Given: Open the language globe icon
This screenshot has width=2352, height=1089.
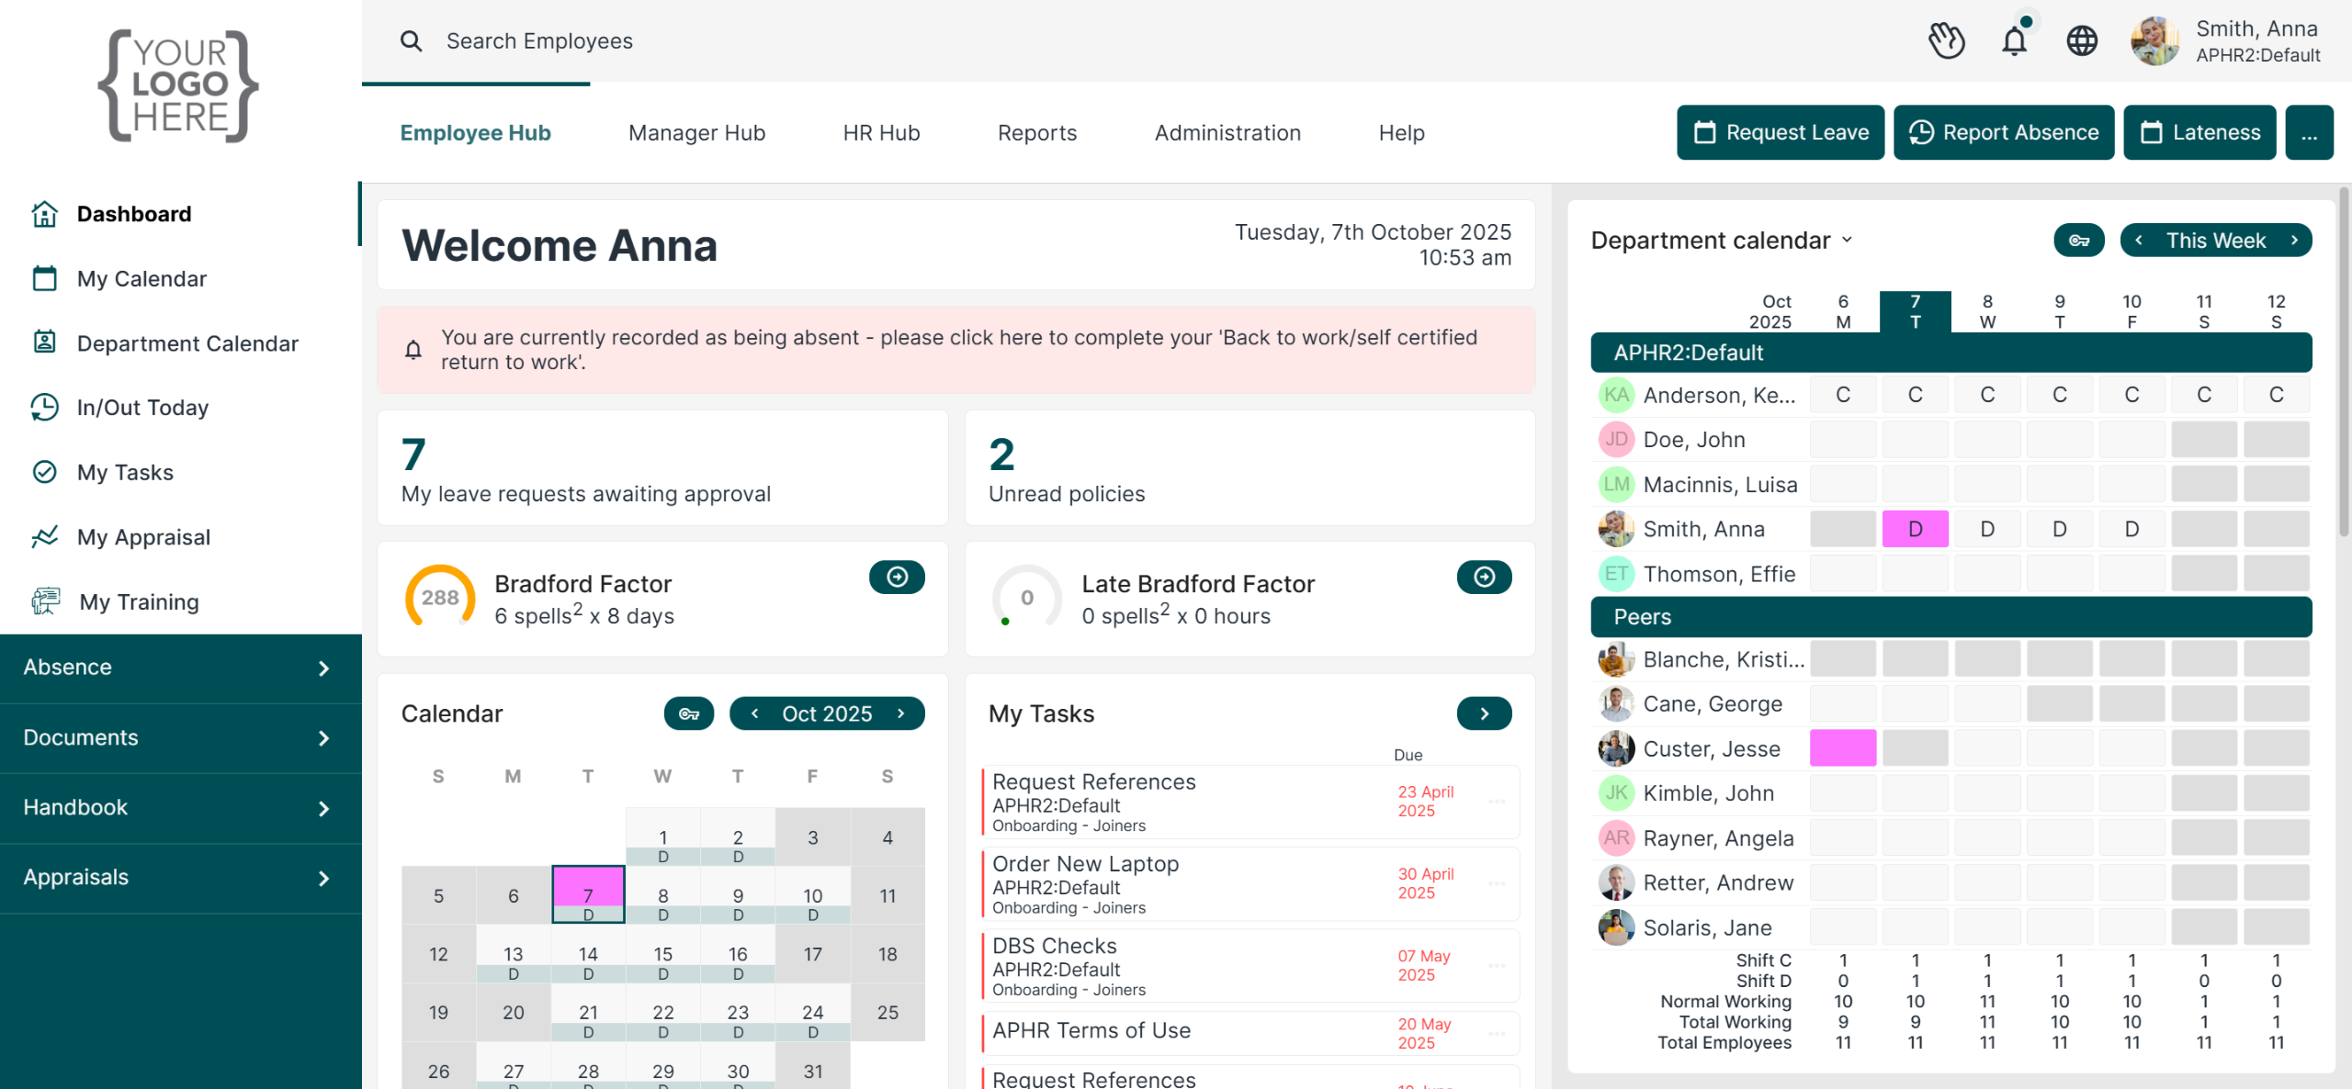Looking at the screenshot, I should tap(2081, 41).
